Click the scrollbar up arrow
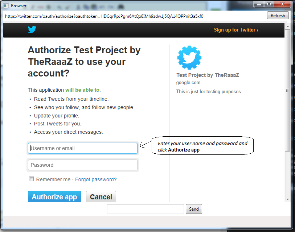This screenshot has height=232, width=295. (288, 26)
